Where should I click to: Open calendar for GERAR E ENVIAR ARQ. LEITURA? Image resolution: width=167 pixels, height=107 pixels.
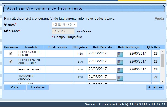(x=120, y=62)
